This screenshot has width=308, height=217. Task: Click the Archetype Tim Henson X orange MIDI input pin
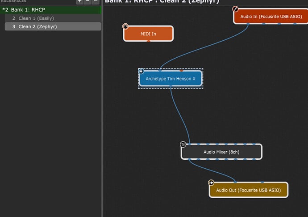click(x=181, y=71)
